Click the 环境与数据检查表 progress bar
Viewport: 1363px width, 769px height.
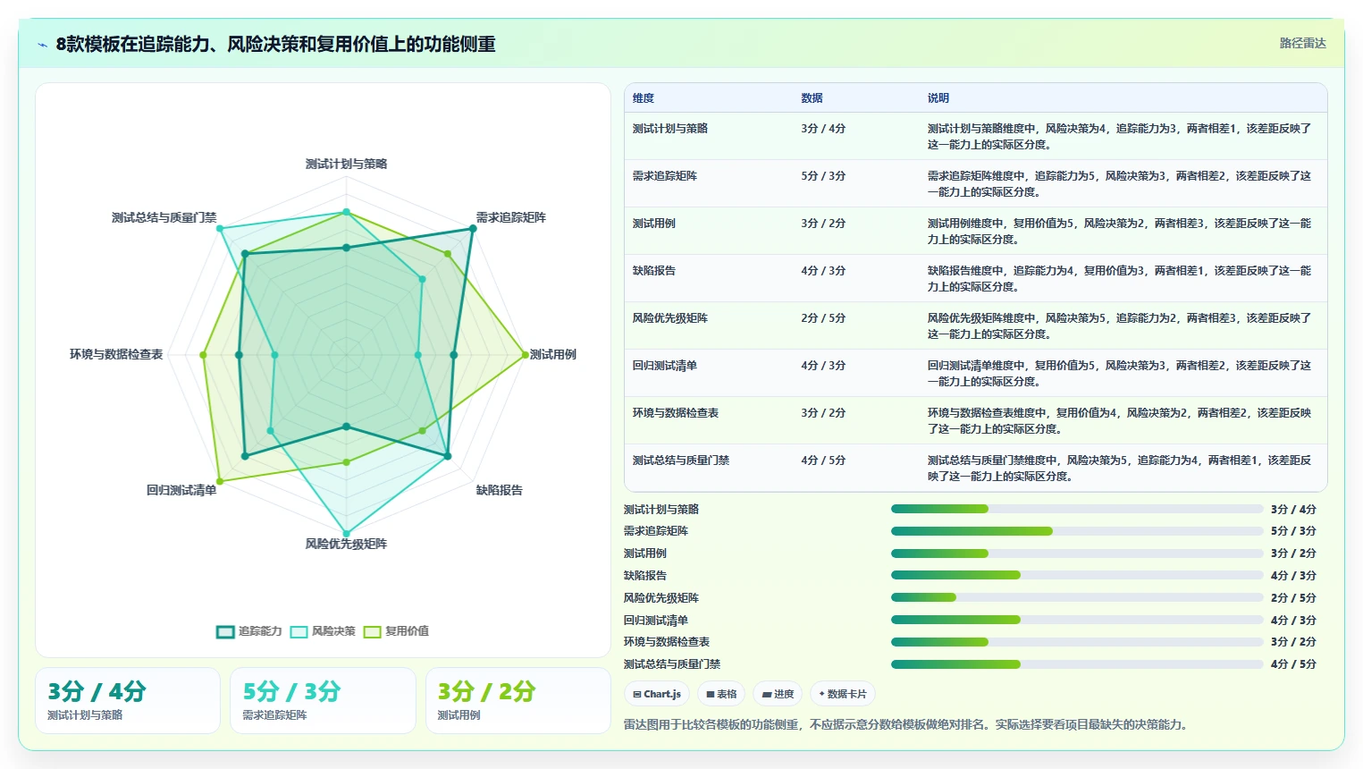pyautogui.click(x=1077, y=642)
